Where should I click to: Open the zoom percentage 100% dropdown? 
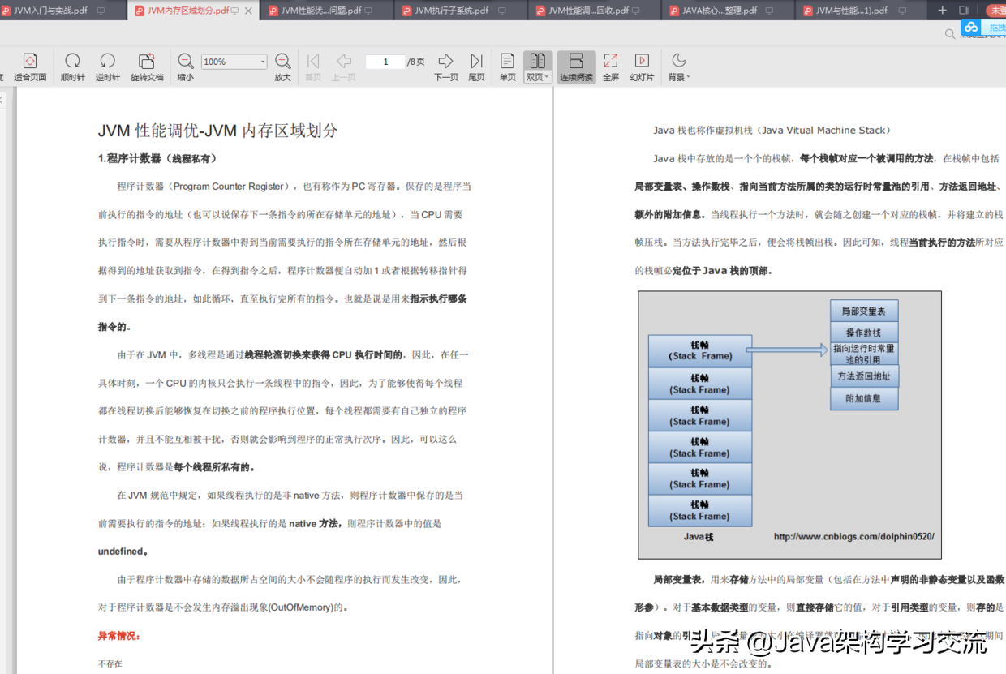[263, 62]
